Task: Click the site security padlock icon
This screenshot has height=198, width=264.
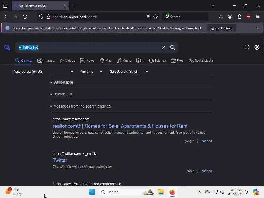Action: click(48, 17)
